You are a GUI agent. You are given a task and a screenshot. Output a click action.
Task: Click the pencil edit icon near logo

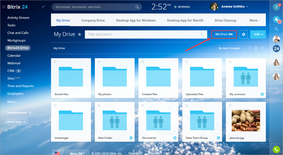[43, 7]
